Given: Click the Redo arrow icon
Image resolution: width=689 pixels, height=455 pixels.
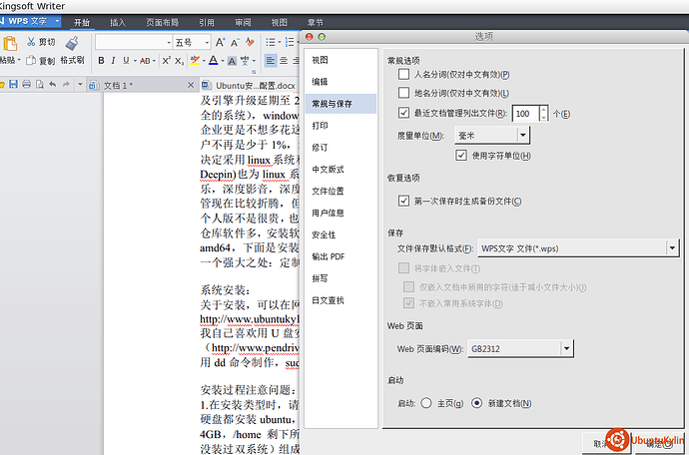Looking at the screenshot, I should [x=66, y=85].
